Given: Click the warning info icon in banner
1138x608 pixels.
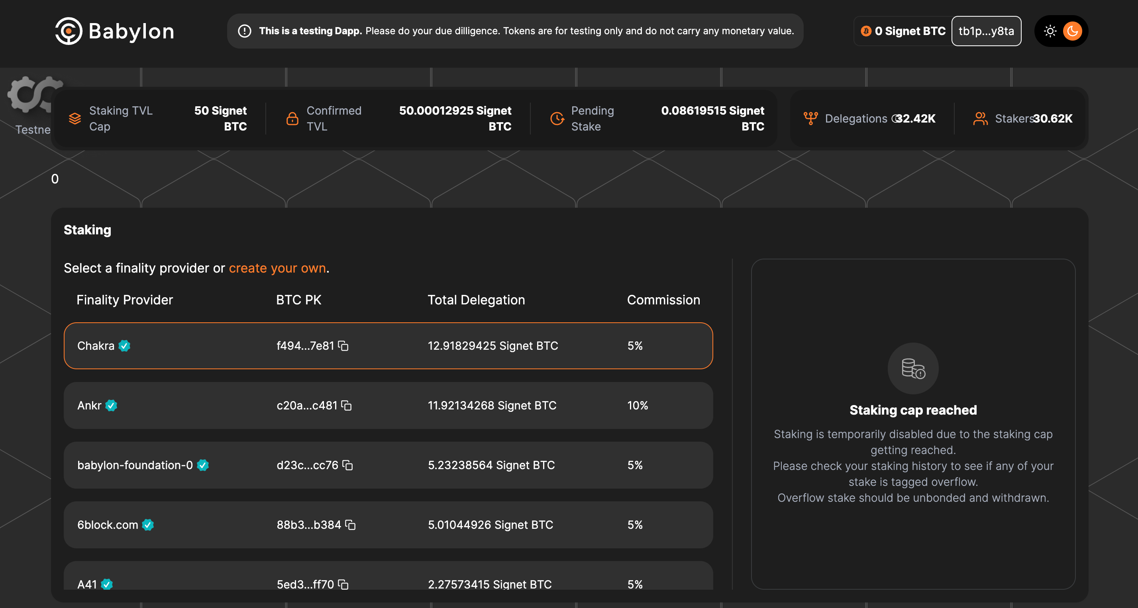Looking at the screenshot, I should click(x=244, y=31).
